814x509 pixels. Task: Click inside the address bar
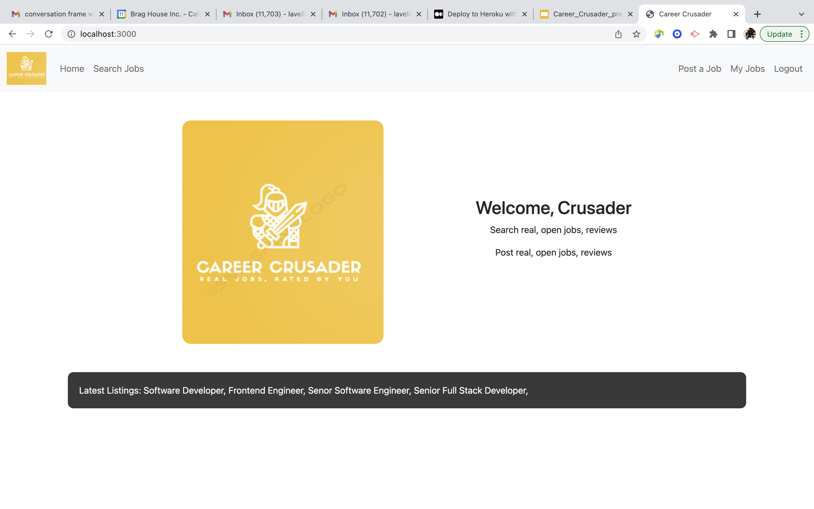pos(202,34)
